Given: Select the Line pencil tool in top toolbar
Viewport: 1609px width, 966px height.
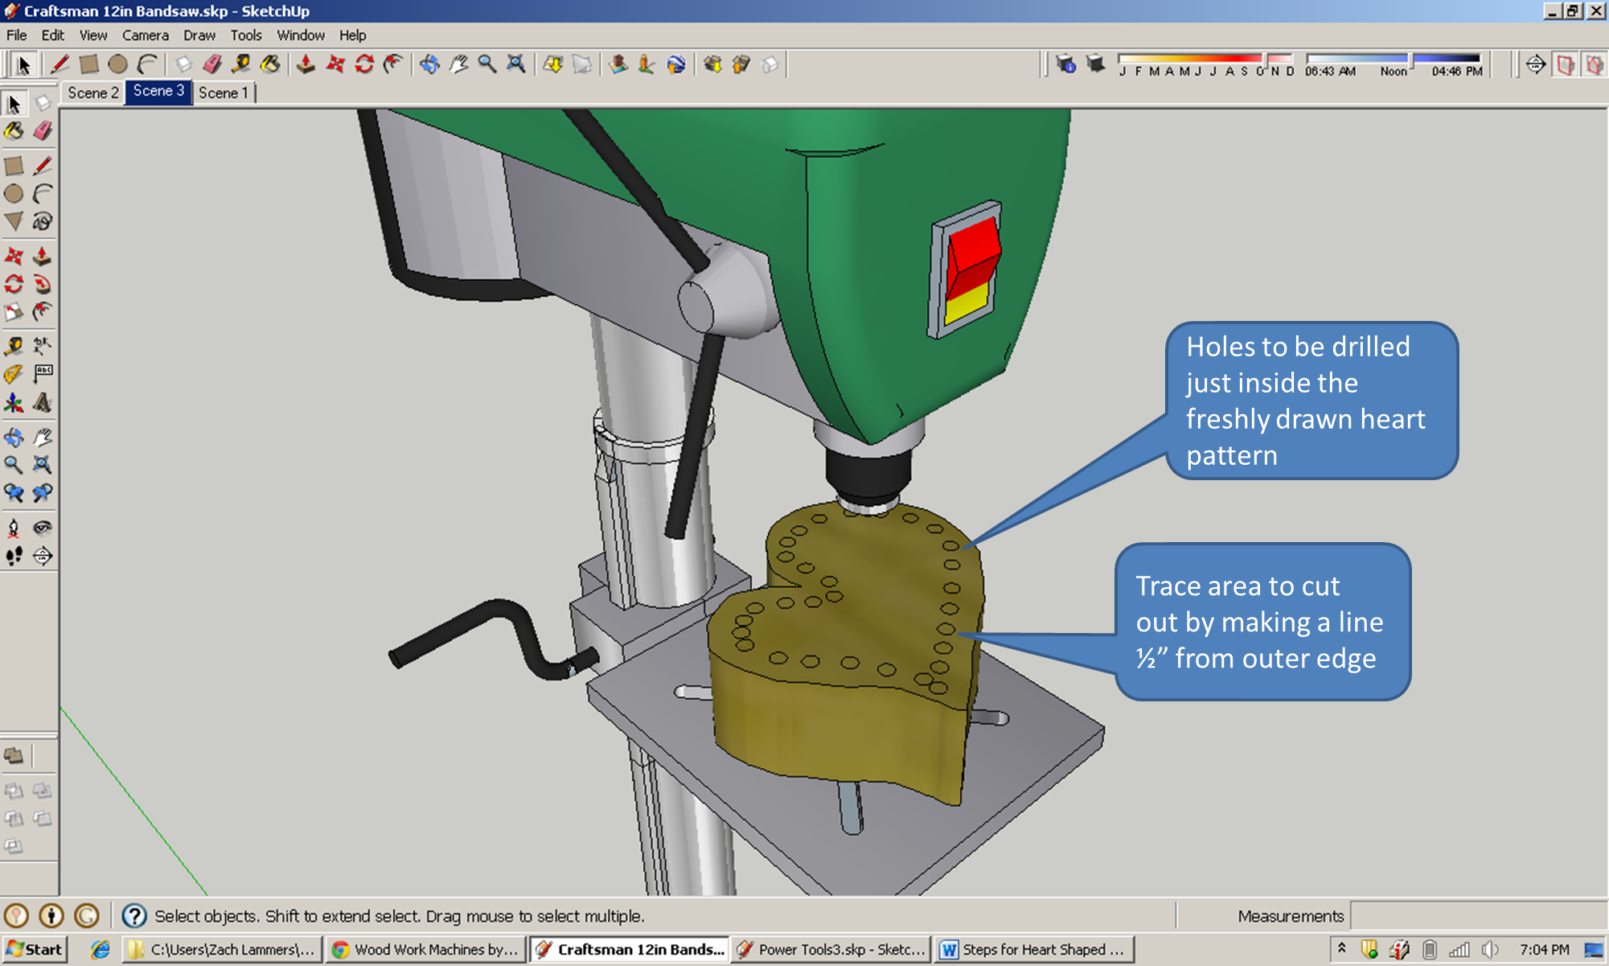Looking at the screenshot, I should coord(59,64).
